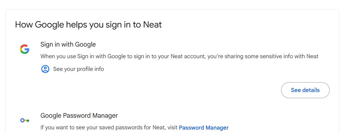This screenshot has height=133, width=345.
Task: Select the 'Google Password Manager' title
Action: pyautogui.click(x=79, y=116)
